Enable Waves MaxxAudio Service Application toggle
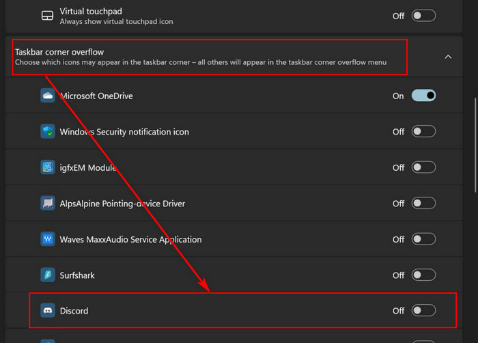The height and width of the screenshot is (343, 478). point(423,239)
